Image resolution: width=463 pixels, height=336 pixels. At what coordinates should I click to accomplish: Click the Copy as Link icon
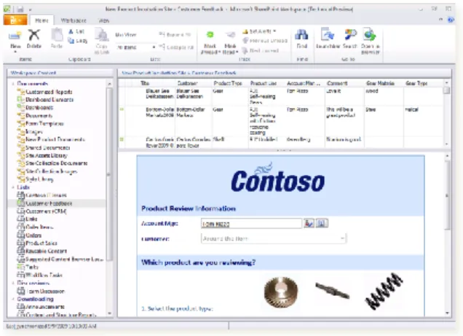pyautogui.click(x=102, y=36)
